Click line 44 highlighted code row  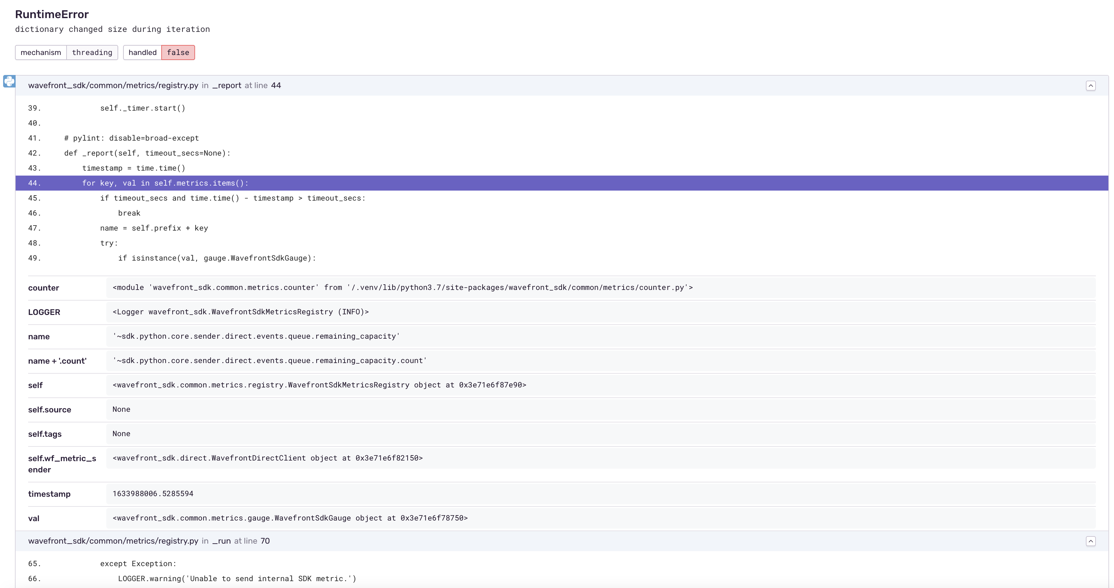point(556,183)
